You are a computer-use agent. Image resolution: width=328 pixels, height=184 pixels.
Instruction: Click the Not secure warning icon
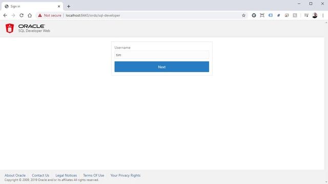pyautogui.click(x=40, y=15)
